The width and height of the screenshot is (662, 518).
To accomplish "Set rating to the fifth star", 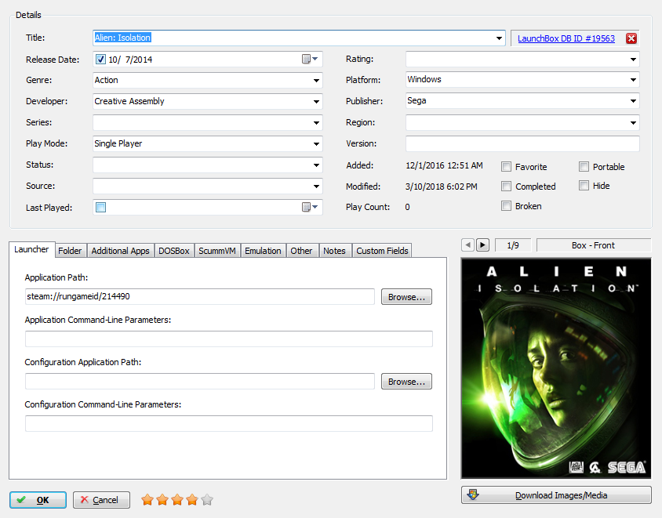I will [x=206, y=499].
